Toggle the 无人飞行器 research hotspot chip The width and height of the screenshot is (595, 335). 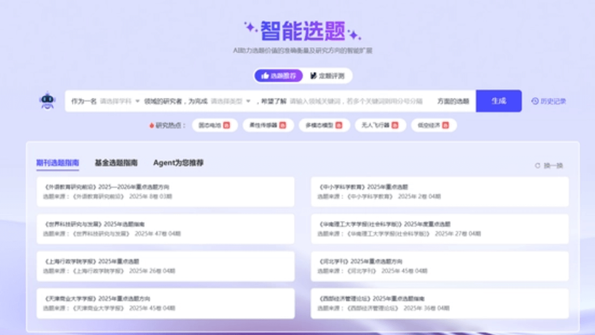point(382,126)
